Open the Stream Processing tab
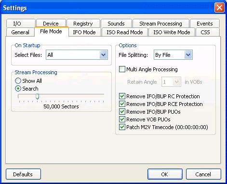 (x=160, y=24)
